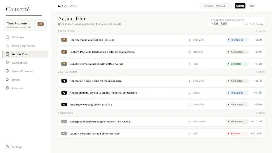Open the Your Property selector card
The image size is (272, 153).
pyautogui.click(x=26, y=25)
